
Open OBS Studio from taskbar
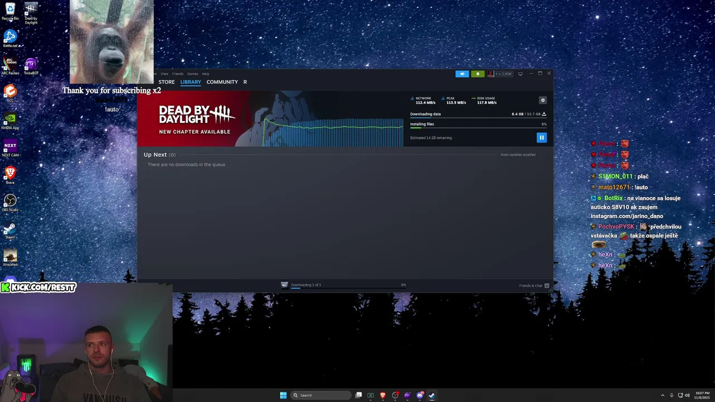click(395, 395)
